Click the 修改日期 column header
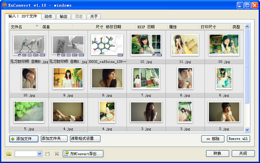260x163 pixels. (120, 27)
